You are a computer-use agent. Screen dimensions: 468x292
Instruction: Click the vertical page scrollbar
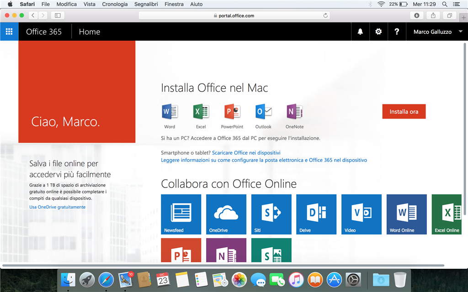click(x=464, y=129)
